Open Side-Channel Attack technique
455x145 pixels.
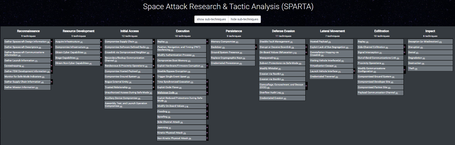point(181,122)
